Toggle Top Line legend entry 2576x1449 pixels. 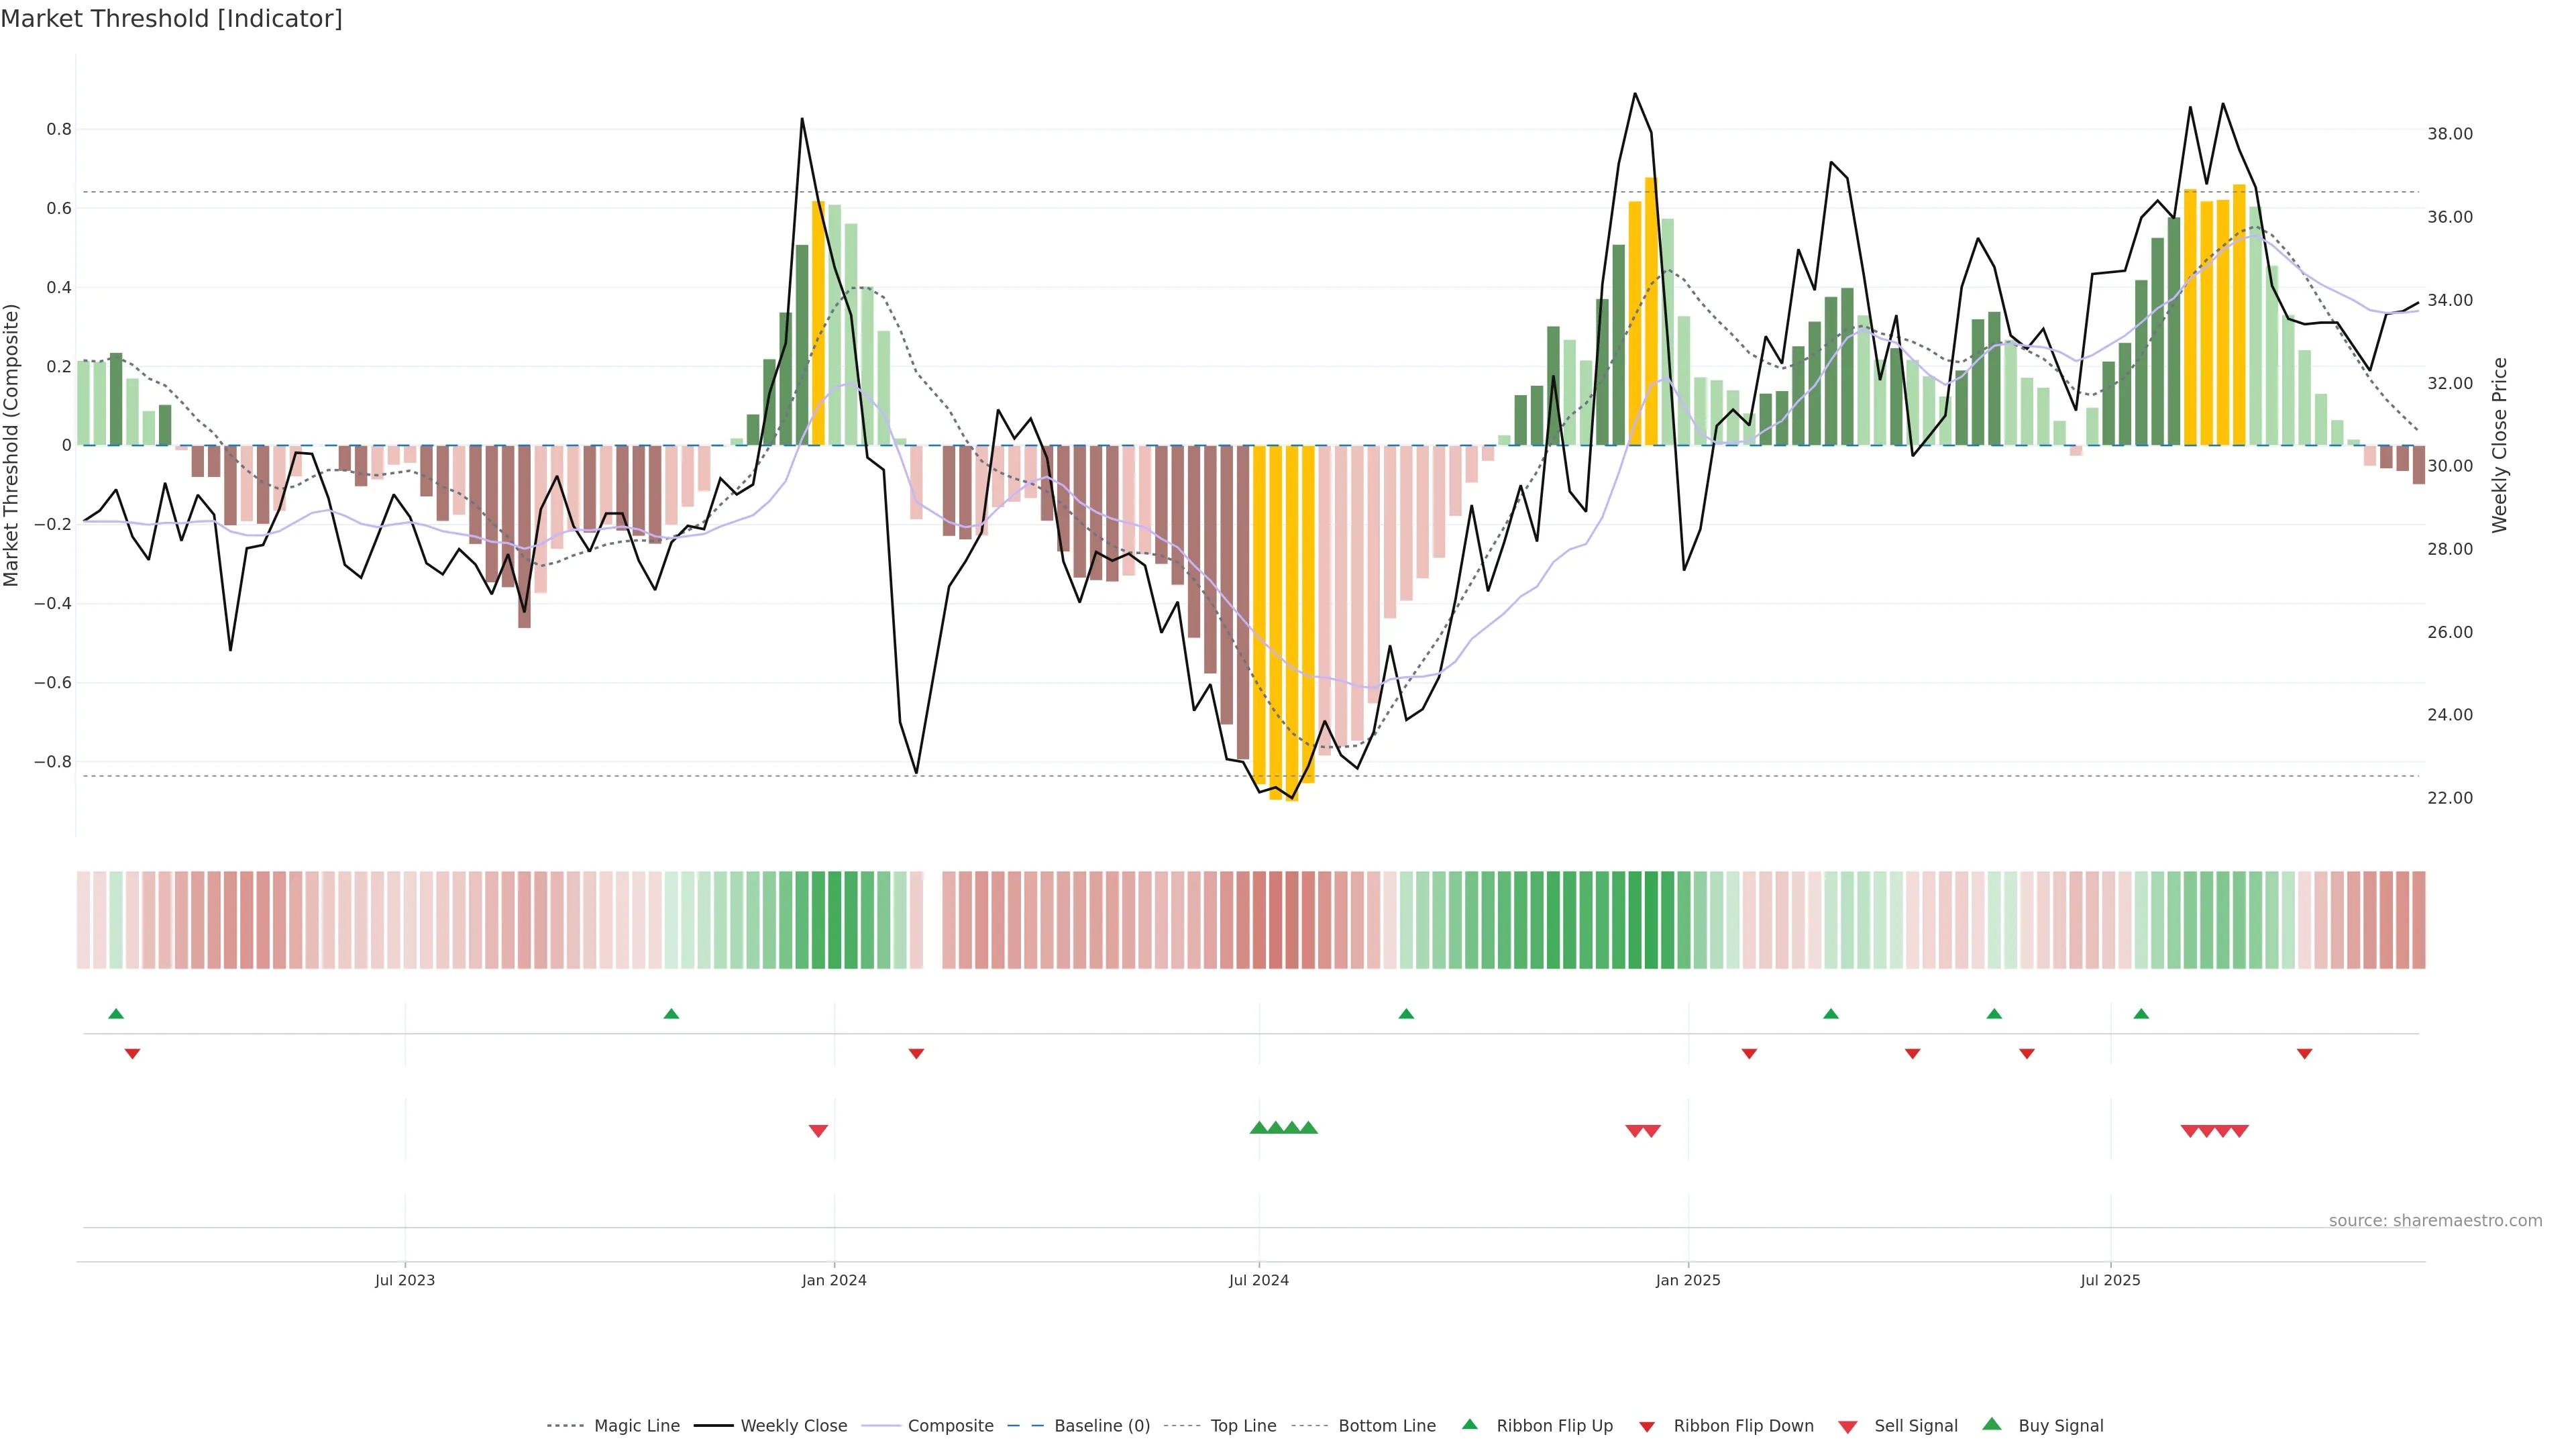pos(1243,1426)
